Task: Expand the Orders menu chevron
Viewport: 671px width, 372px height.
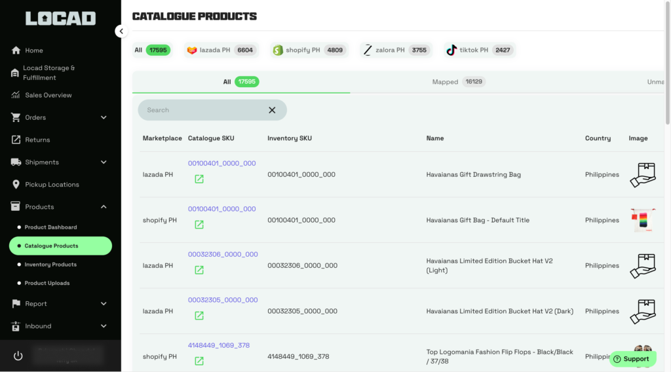Action: (104, 118)
